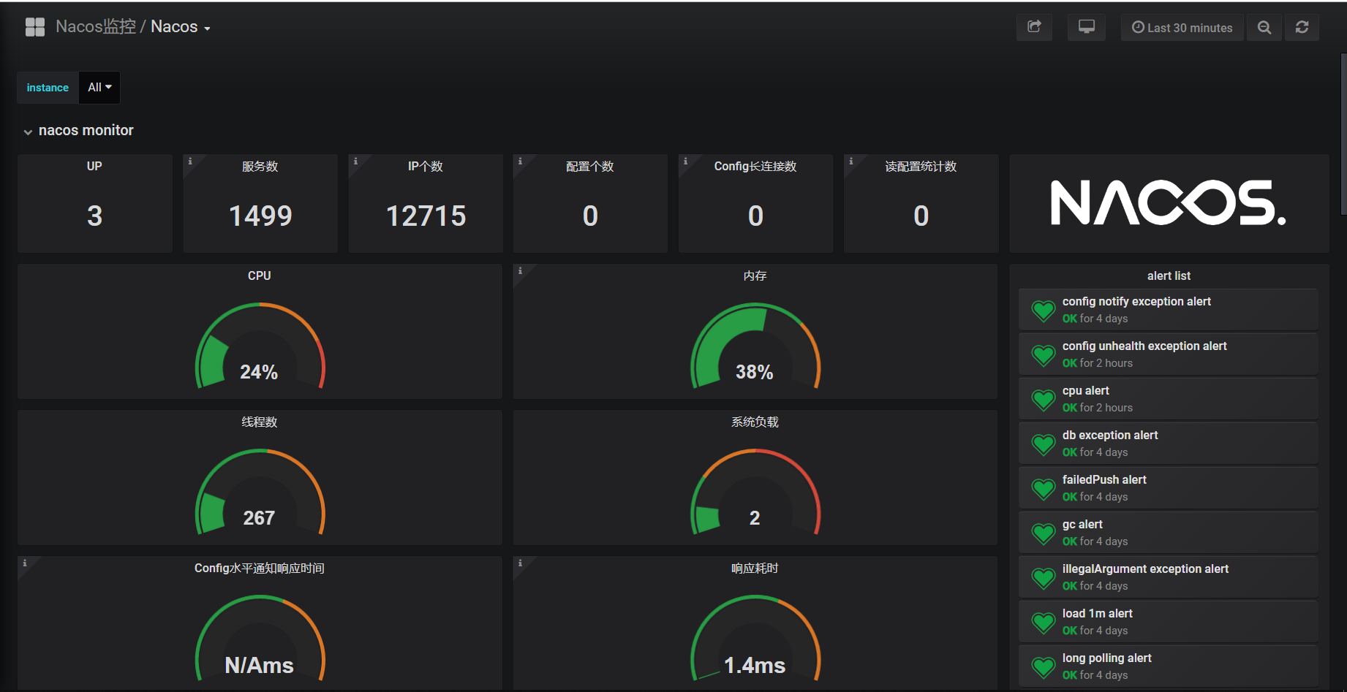The image size is (1347, 692).
Task: Toggle TV view mode monitor icon
Action: coord(1087,27)
